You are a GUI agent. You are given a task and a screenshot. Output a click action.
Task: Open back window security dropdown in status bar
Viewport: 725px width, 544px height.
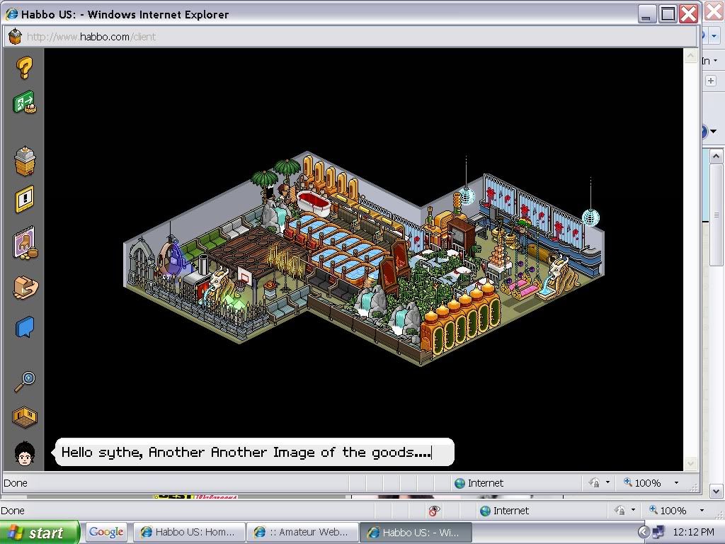pos(633,510)
